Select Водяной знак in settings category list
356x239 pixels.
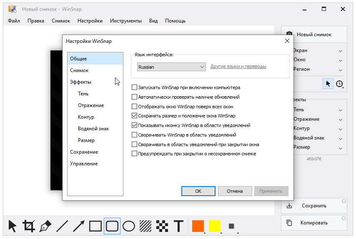point(95,129)
